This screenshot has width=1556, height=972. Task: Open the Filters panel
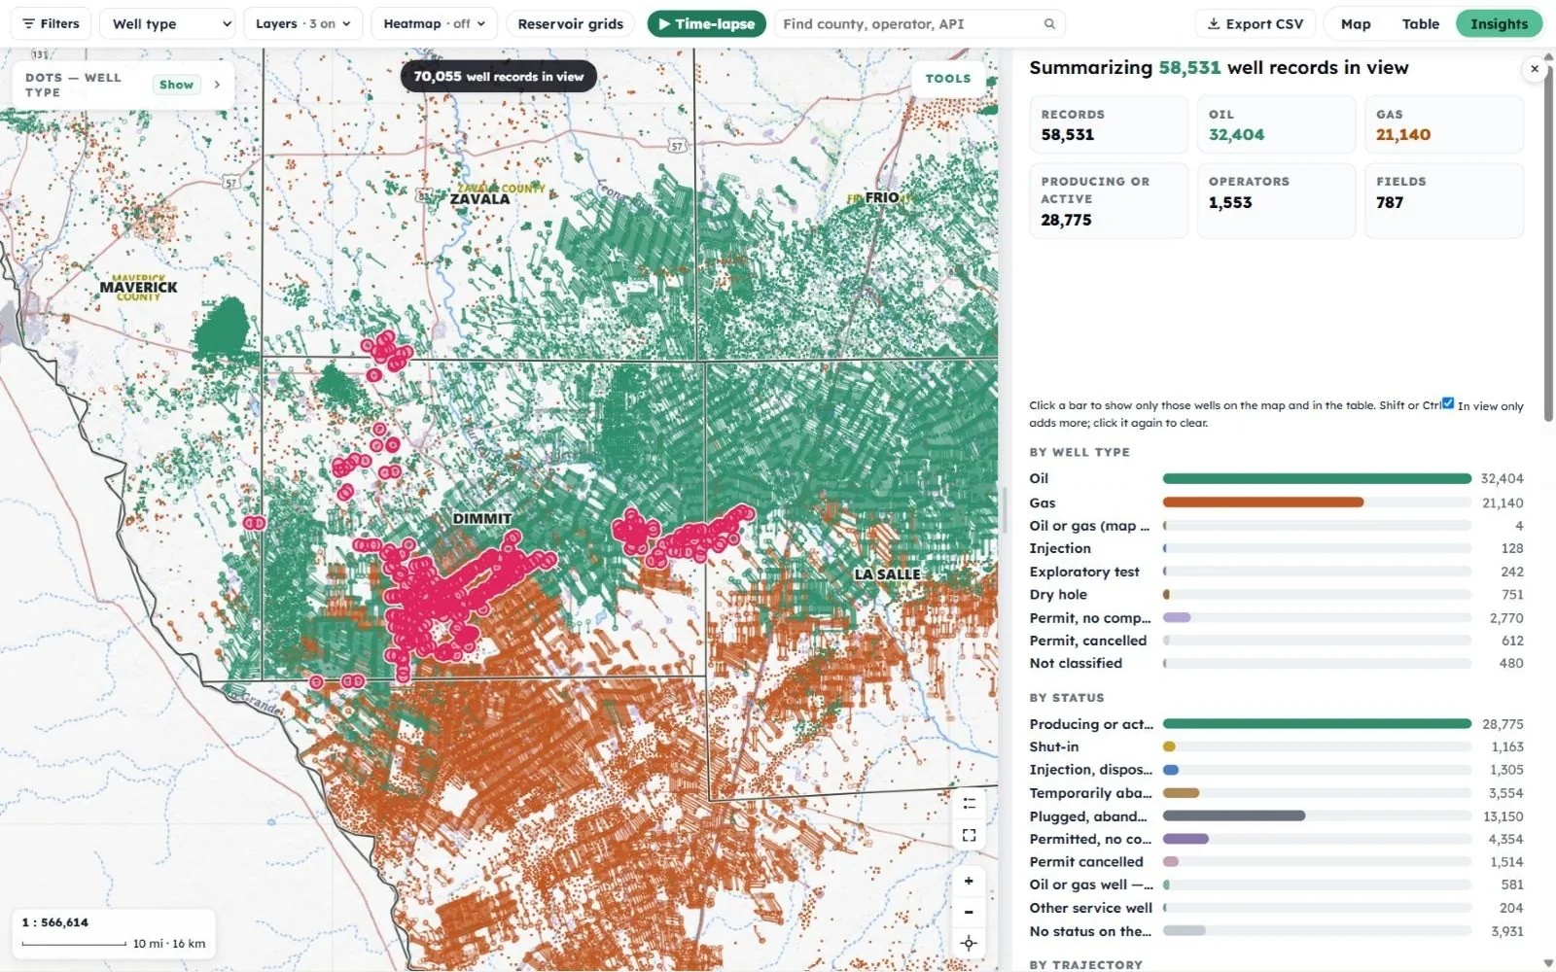click(51, 23)
